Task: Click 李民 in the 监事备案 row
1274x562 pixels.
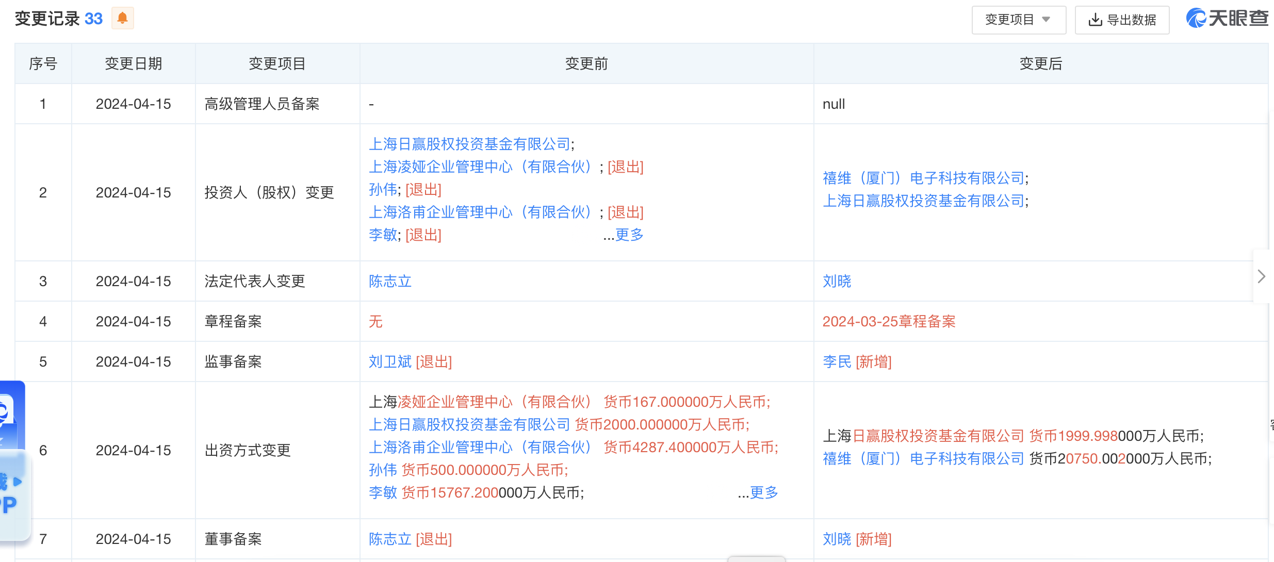Action: click(x=837, y=362)
